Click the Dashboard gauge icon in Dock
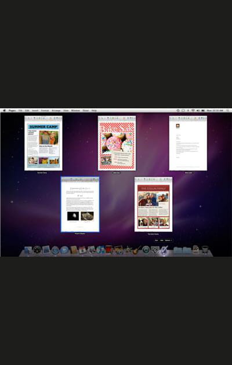Image resolution: width=232 pixels, height=365 pixels. coord(37,250)
